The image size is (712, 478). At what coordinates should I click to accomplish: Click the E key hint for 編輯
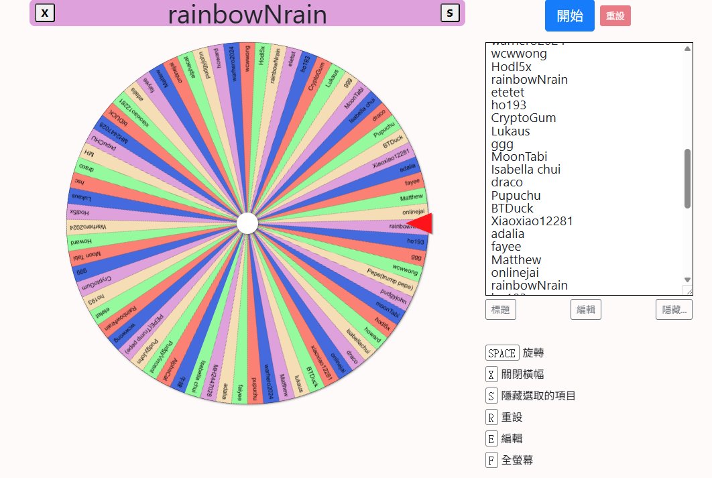491,438
